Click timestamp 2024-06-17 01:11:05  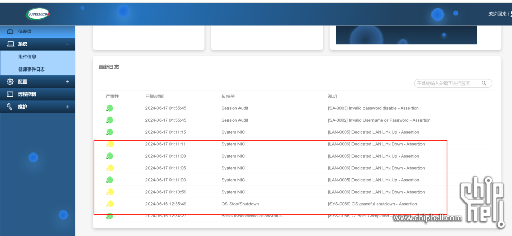click(x=166, y=168)
